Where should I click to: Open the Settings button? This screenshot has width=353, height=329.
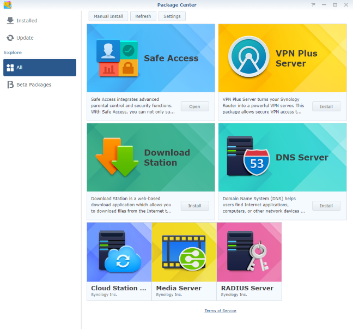coord(172,16)
